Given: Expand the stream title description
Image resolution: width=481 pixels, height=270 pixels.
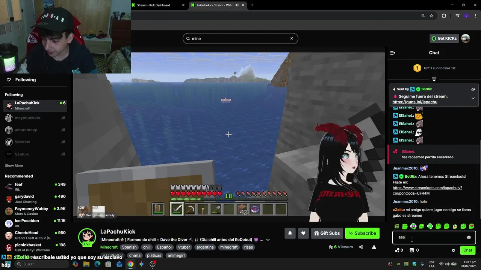Looking at the screenshot, I should pos(268,240).
